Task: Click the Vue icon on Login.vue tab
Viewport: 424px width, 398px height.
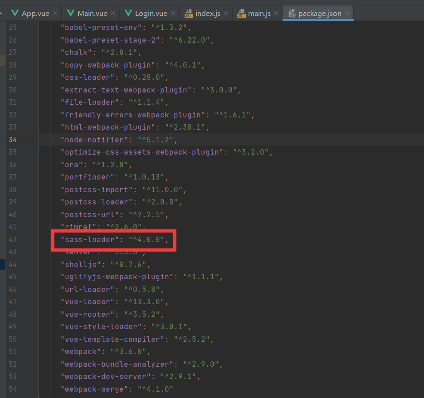Action: 128,13
